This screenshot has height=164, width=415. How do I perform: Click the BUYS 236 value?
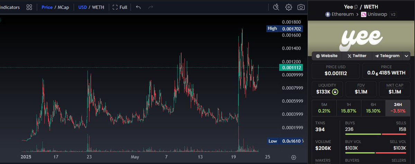click(349, 129)
